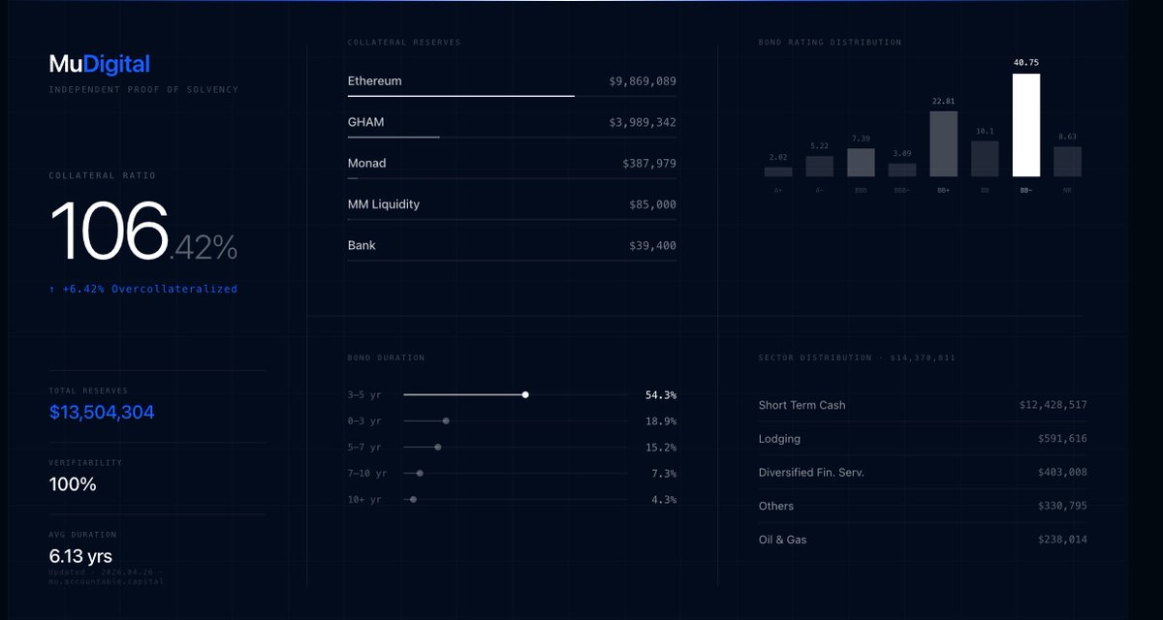The height and width of the screenshot is (620, 1163).
Task: Click the 10+ yr bond duration slider handle
Action: pyautogui.click(x=414, y=500)
